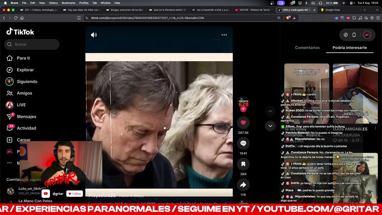382x215 pixels.
Task: Bookmark this page in Brave
Action: 79,18
